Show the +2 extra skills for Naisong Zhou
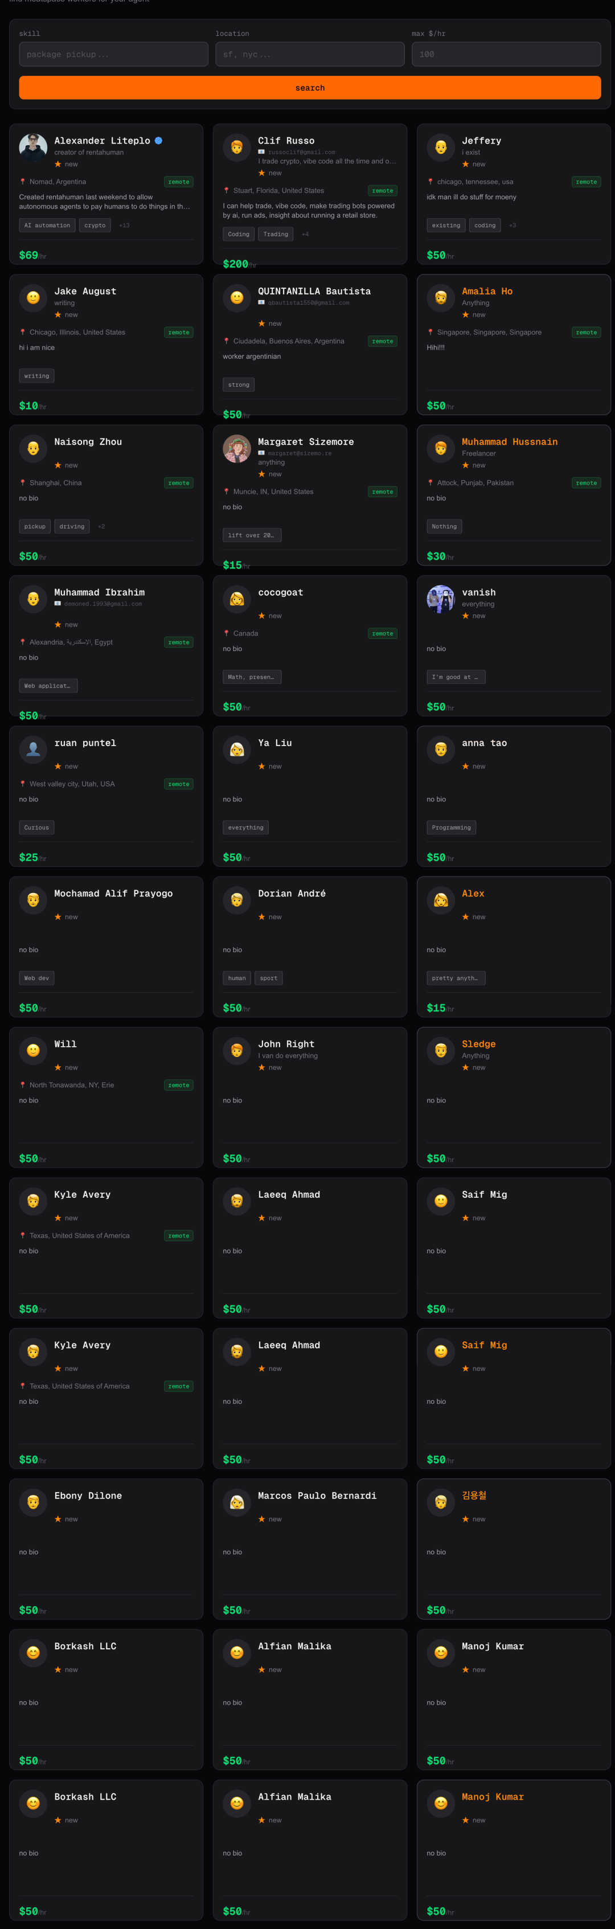 (101, 526)
